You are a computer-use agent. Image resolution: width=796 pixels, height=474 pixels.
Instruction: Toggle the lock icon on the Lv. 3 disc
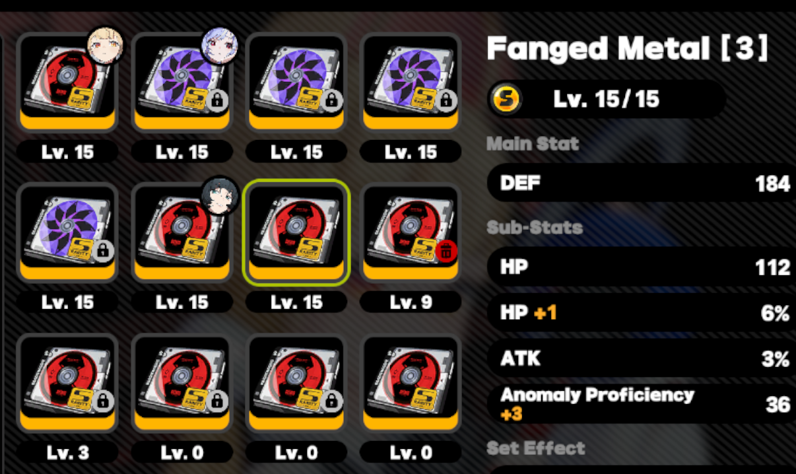point(102,401)
